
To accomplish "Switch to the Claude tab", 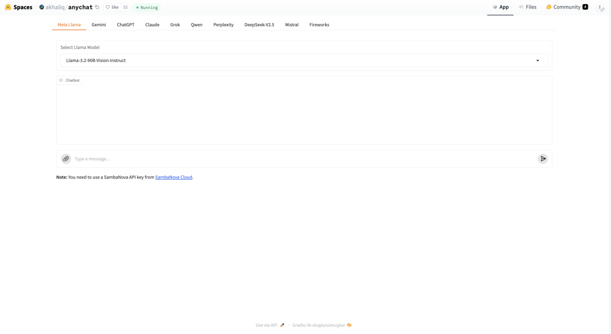I will 152,24.
